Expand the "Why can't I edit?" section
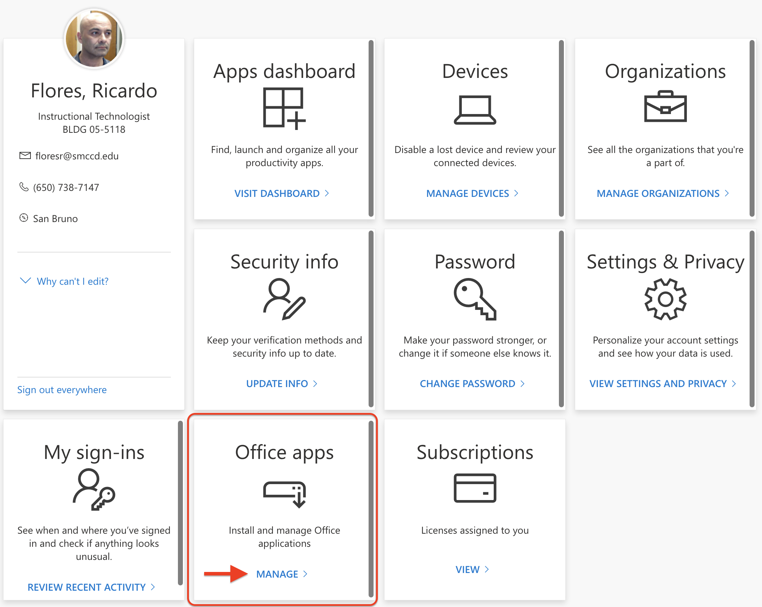Image resolution: width=762 pixels, height=607 pixels. [x=72, y=281]
